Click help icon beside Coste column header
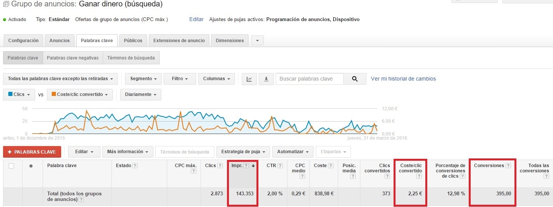This screenshot has width=553, height=207. (331, 166)
